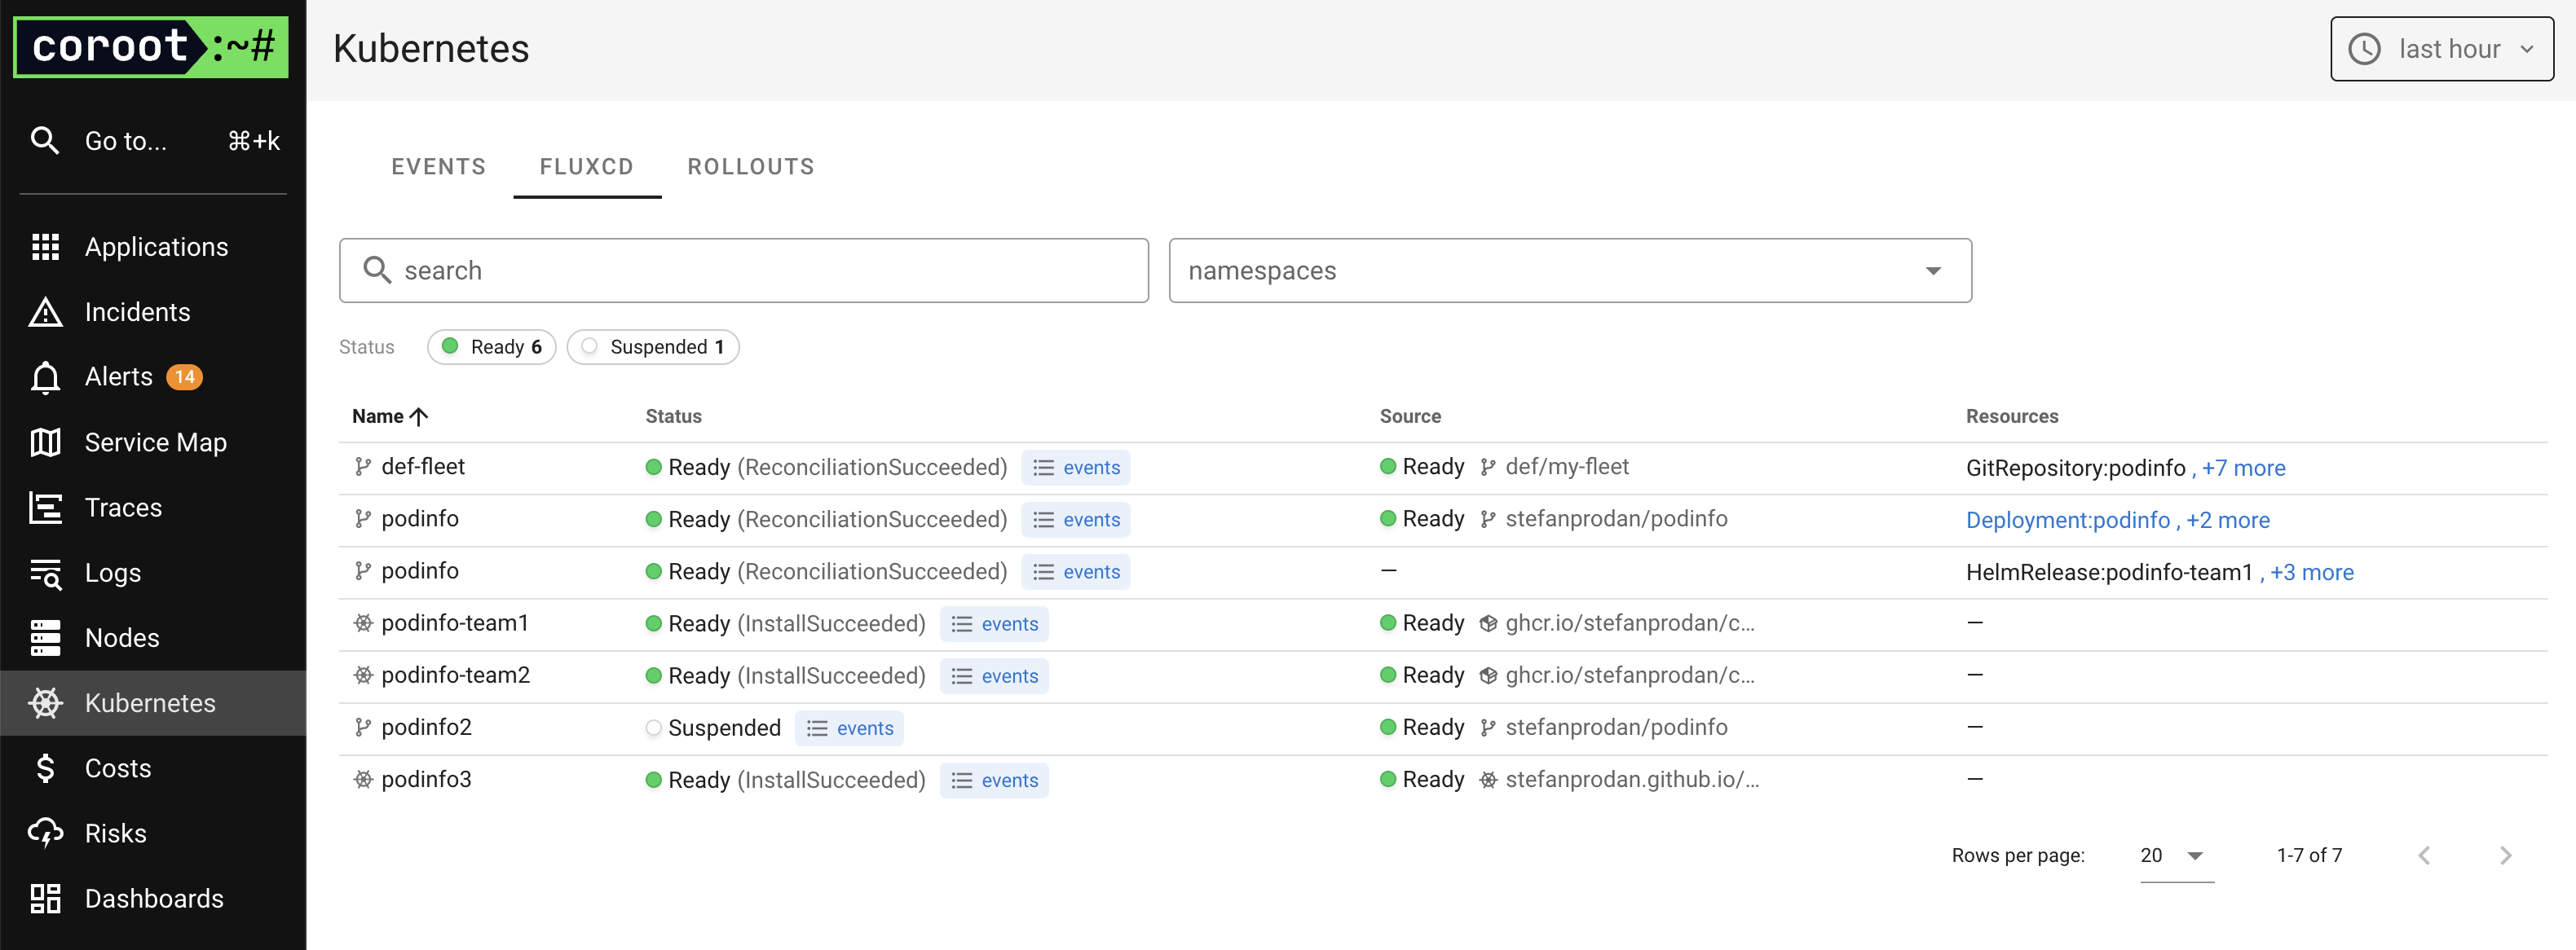Show +7 more resources for def-fleet
The image size is (2576, 950).
[x=2243, y=468]
